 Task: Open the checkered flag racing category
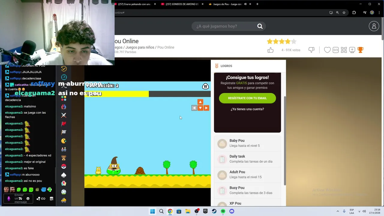pyautogui.click(x=64, y=132)
